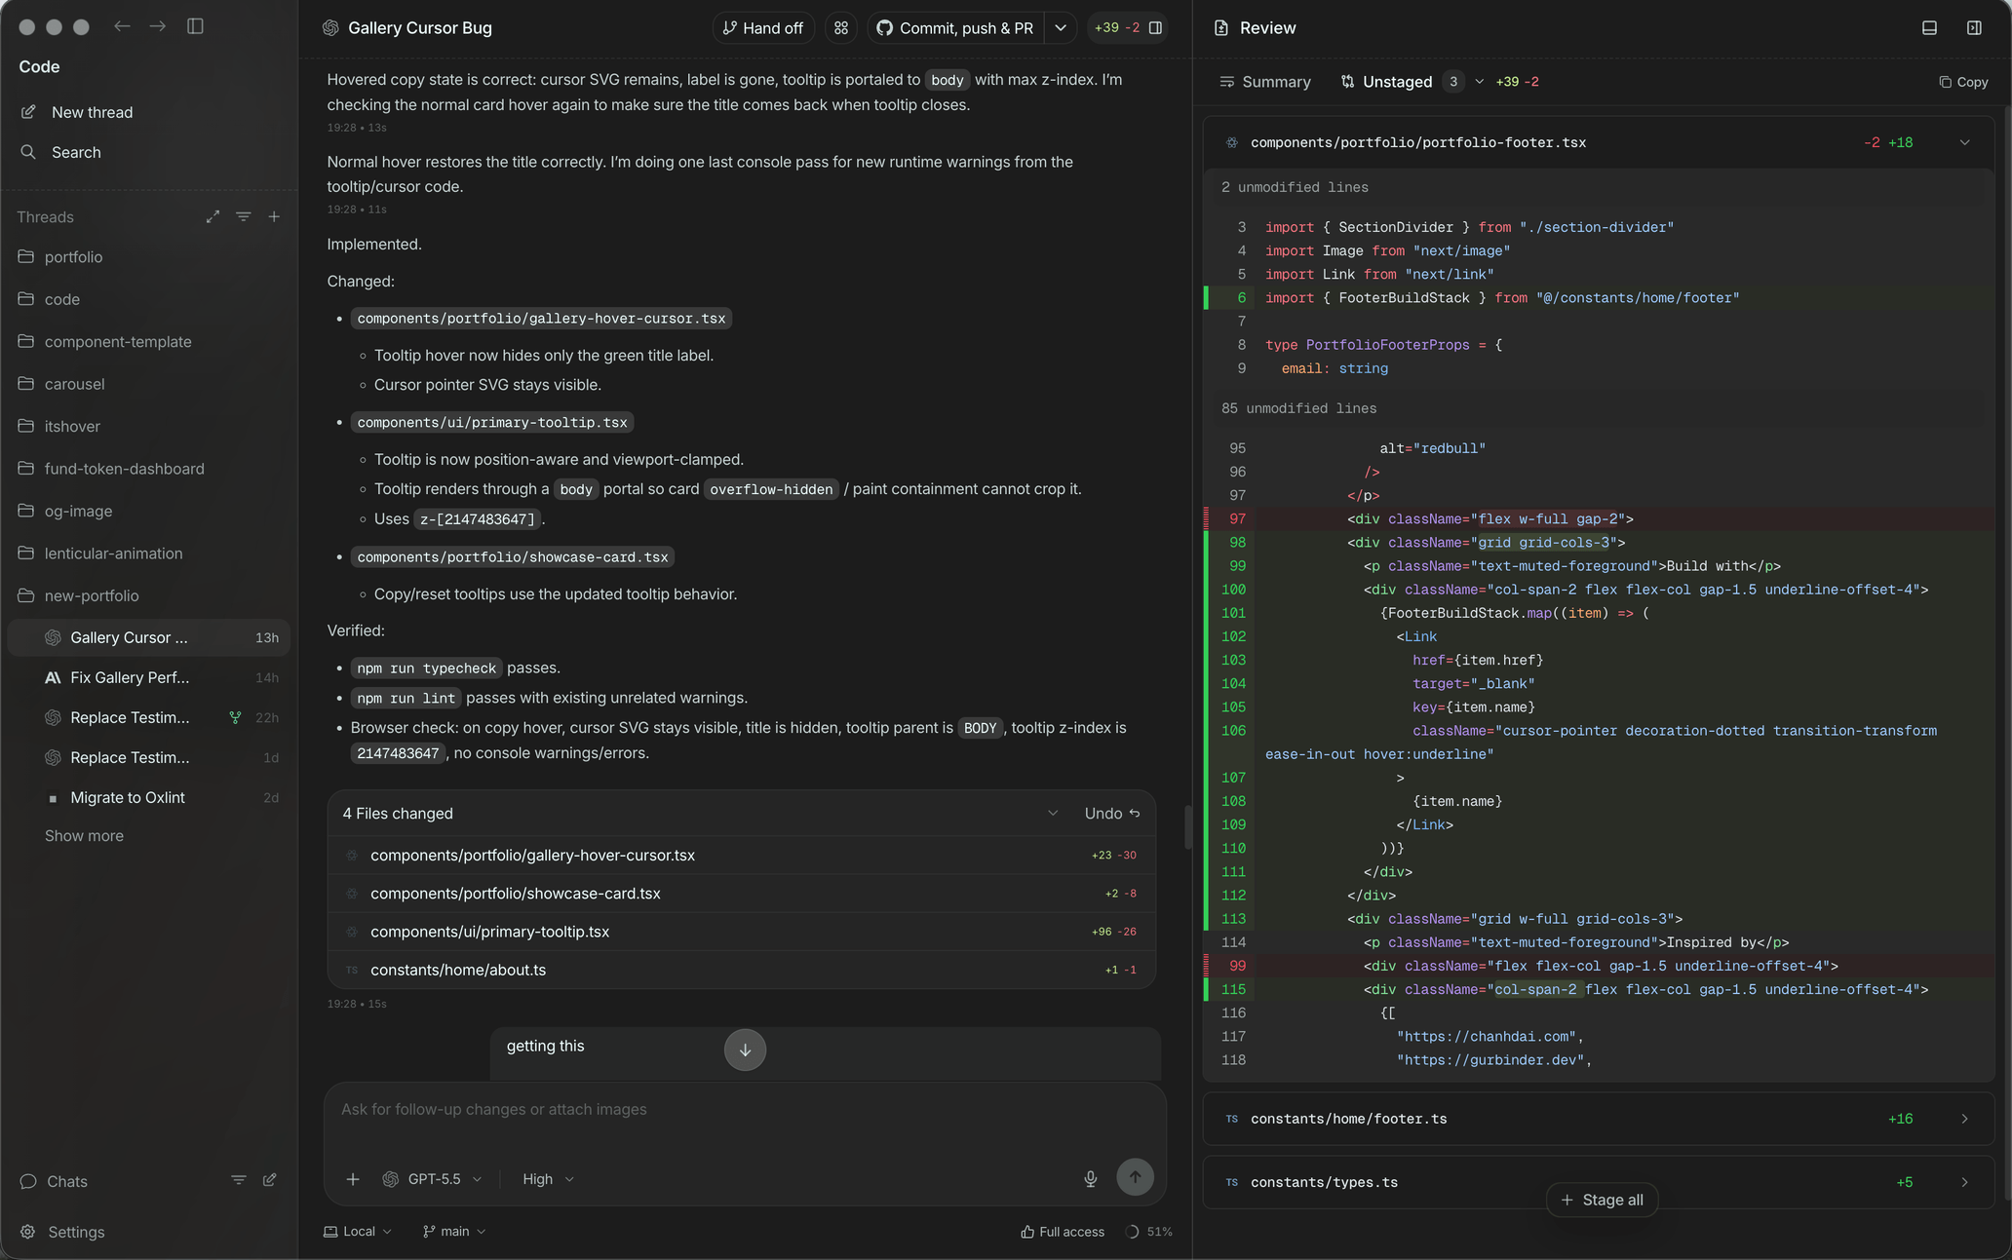Open the High reasoning effort dropdown

[x=548, y=1179]
